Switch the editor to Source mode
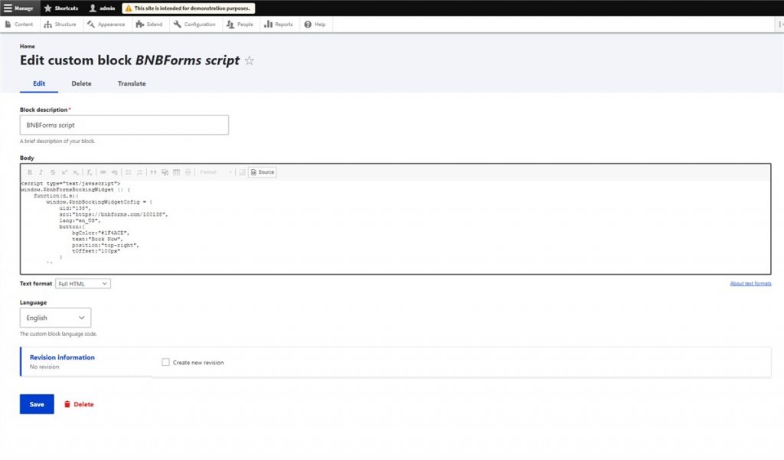 tap(263, 172)
